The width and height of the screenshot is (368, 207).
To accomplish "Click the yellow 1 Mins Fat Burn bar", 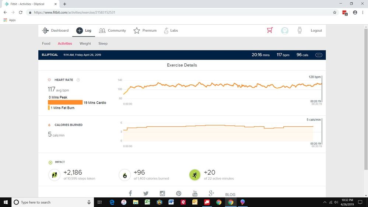I will [49, 108].
